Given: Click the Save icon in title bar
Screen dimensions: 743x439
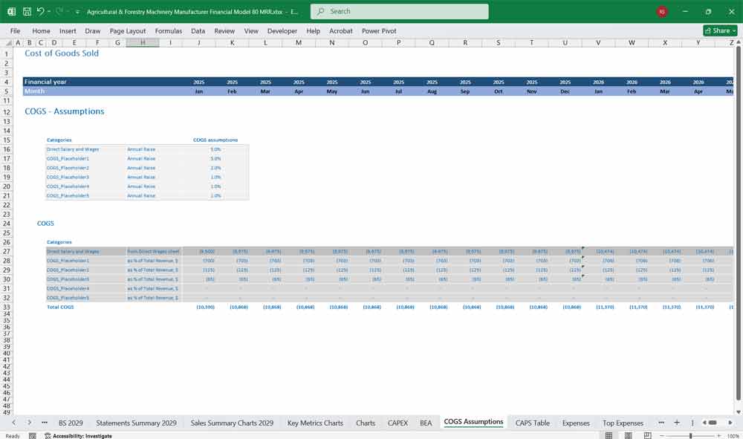Looking at the screenshot, I should [27, 12].
